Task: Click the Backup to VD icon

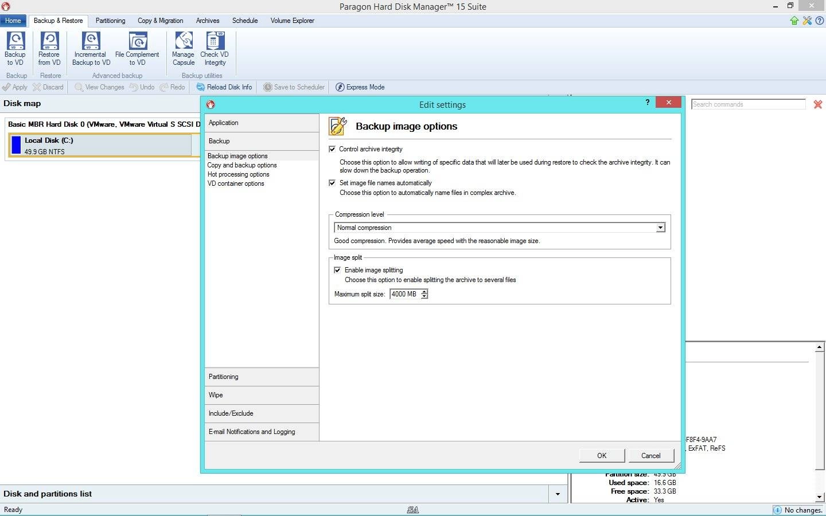Action: pyautogui.click(x=15, y=49)
